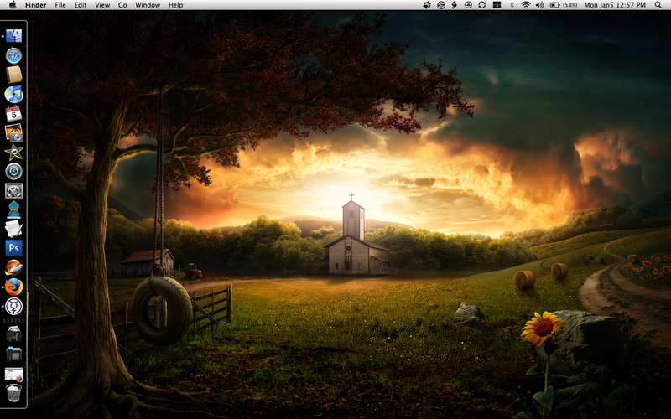This screenshot has height=419, width=671.
Task: Open iCal calendar showing 5
Action: coord(13,114)
